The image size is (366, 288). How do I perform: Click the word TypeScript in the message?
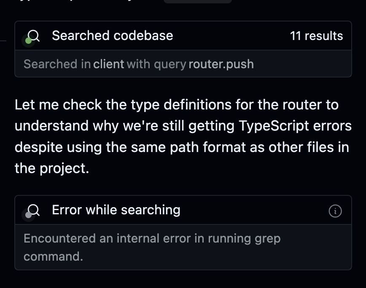274,126
